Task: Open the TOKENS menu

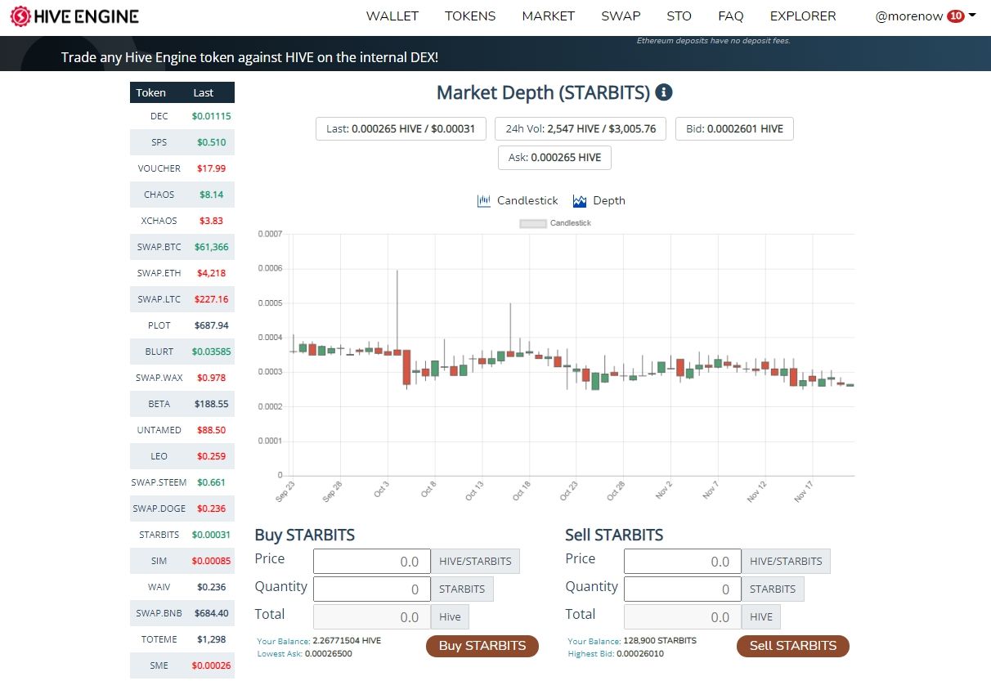Action: coord(470,16)
